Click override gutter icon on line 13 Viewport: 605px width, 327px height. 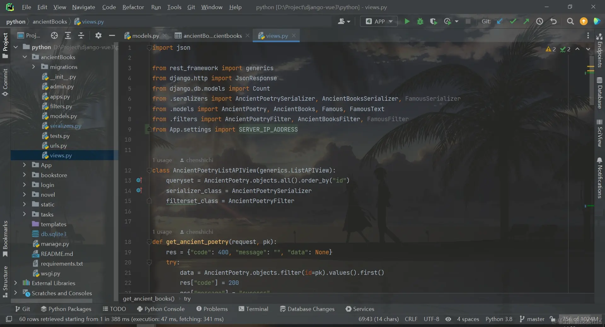pyautogui.click(x=139, y=180)
